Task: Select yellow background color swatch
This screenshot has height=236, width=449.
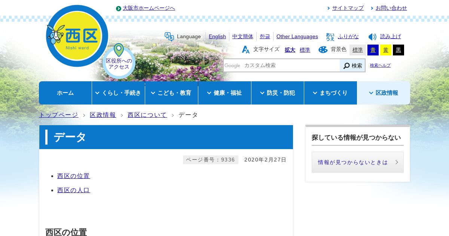Action: point(386,50)
